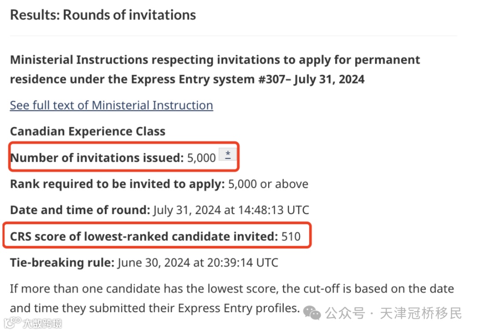This screenshot has width=477, height=332.
Task: Click the "Rank required to be invited" label
Action: (117, 183)
